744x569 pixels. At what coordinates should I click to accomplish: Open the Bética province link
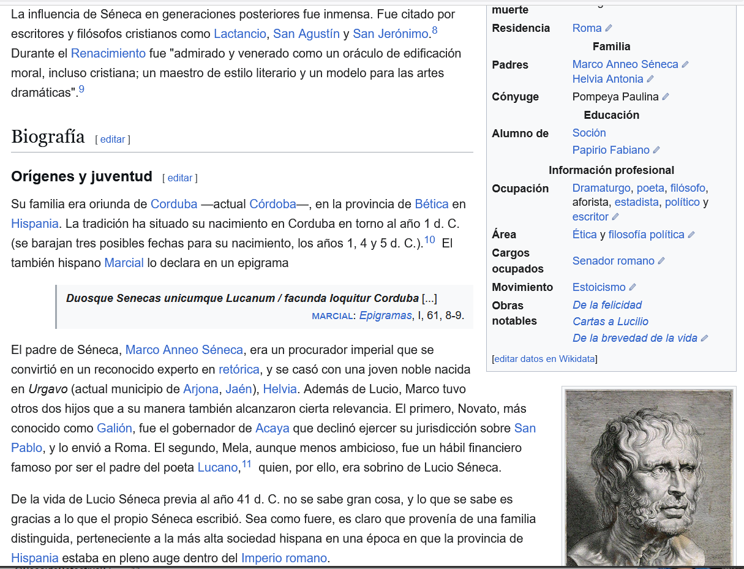432,204
